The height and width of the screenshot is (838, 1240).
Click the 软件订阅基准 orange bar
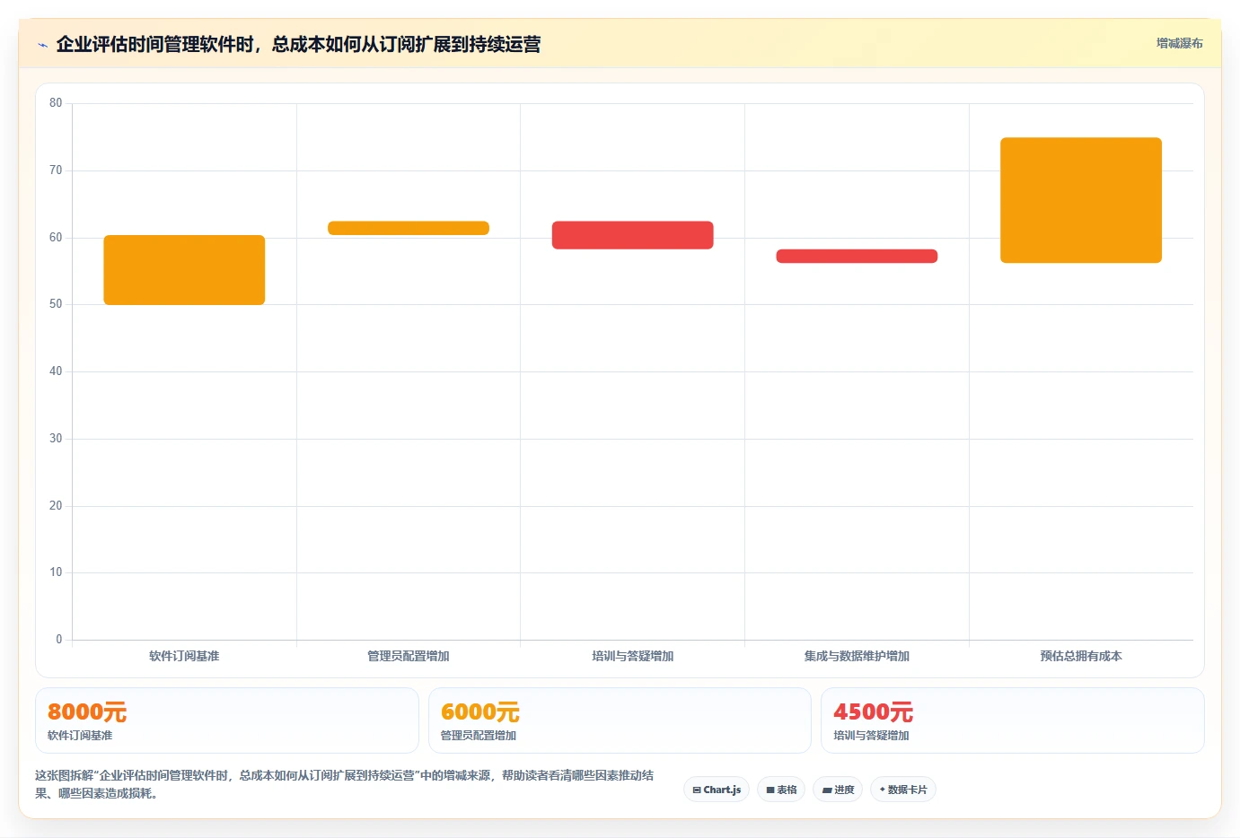click(x=184, y=270)
